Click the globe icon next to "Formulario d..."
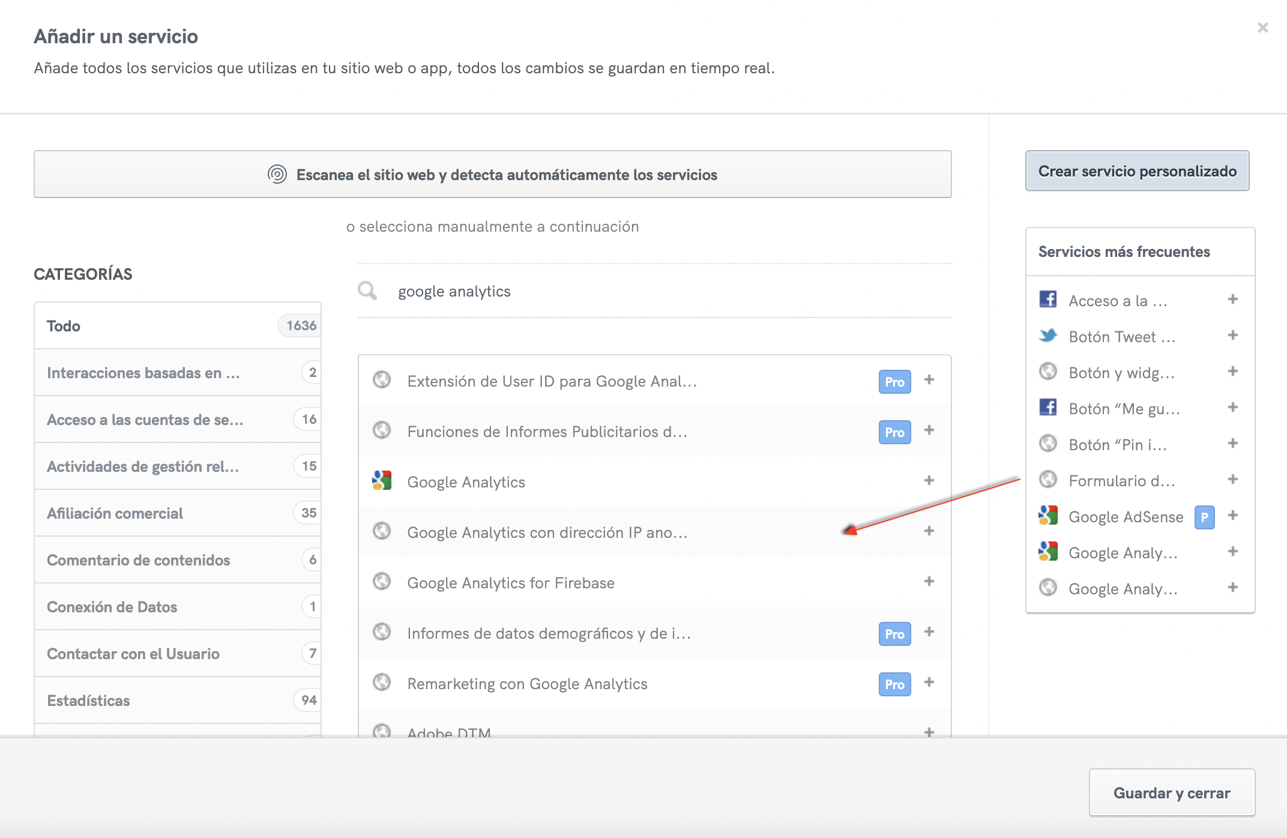1287x838 pixels. [1048, 480]
